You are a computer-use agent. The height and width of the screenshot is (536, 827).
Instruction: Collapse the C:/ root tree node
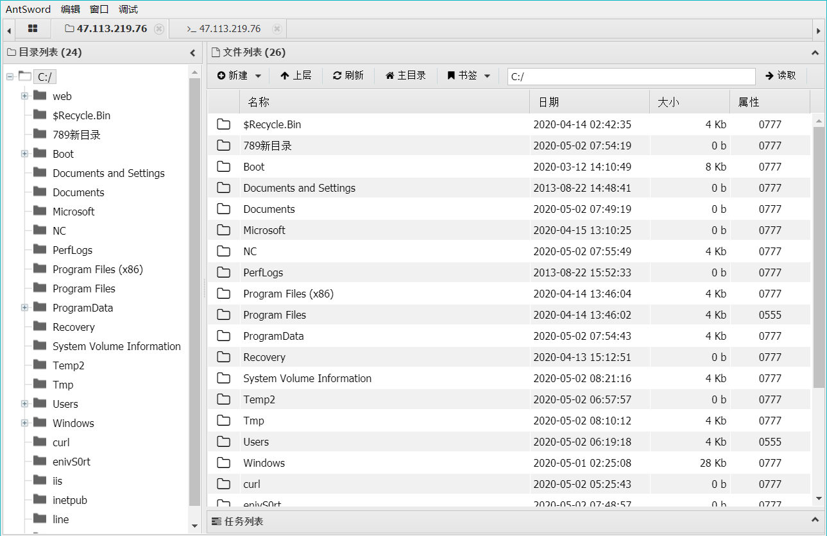[10, 77]
